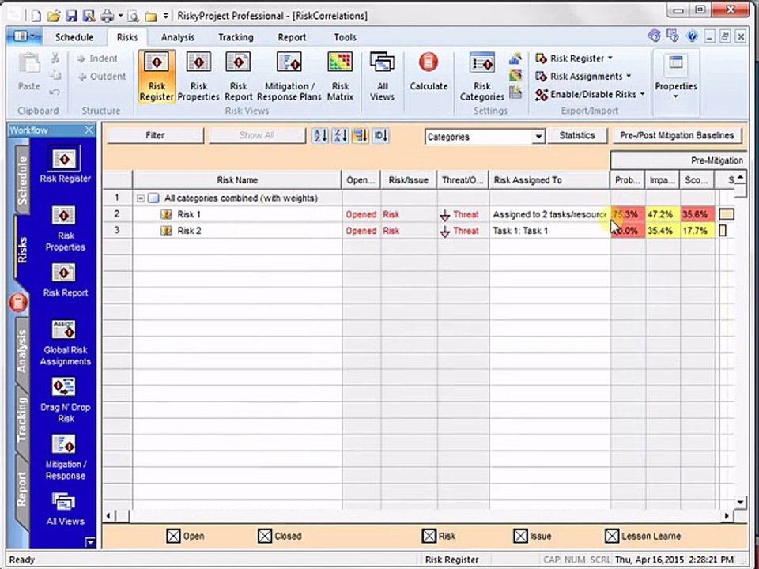Select the Risk 2 row name
This screenshot has height=569, width=759.
coord(189,231)
